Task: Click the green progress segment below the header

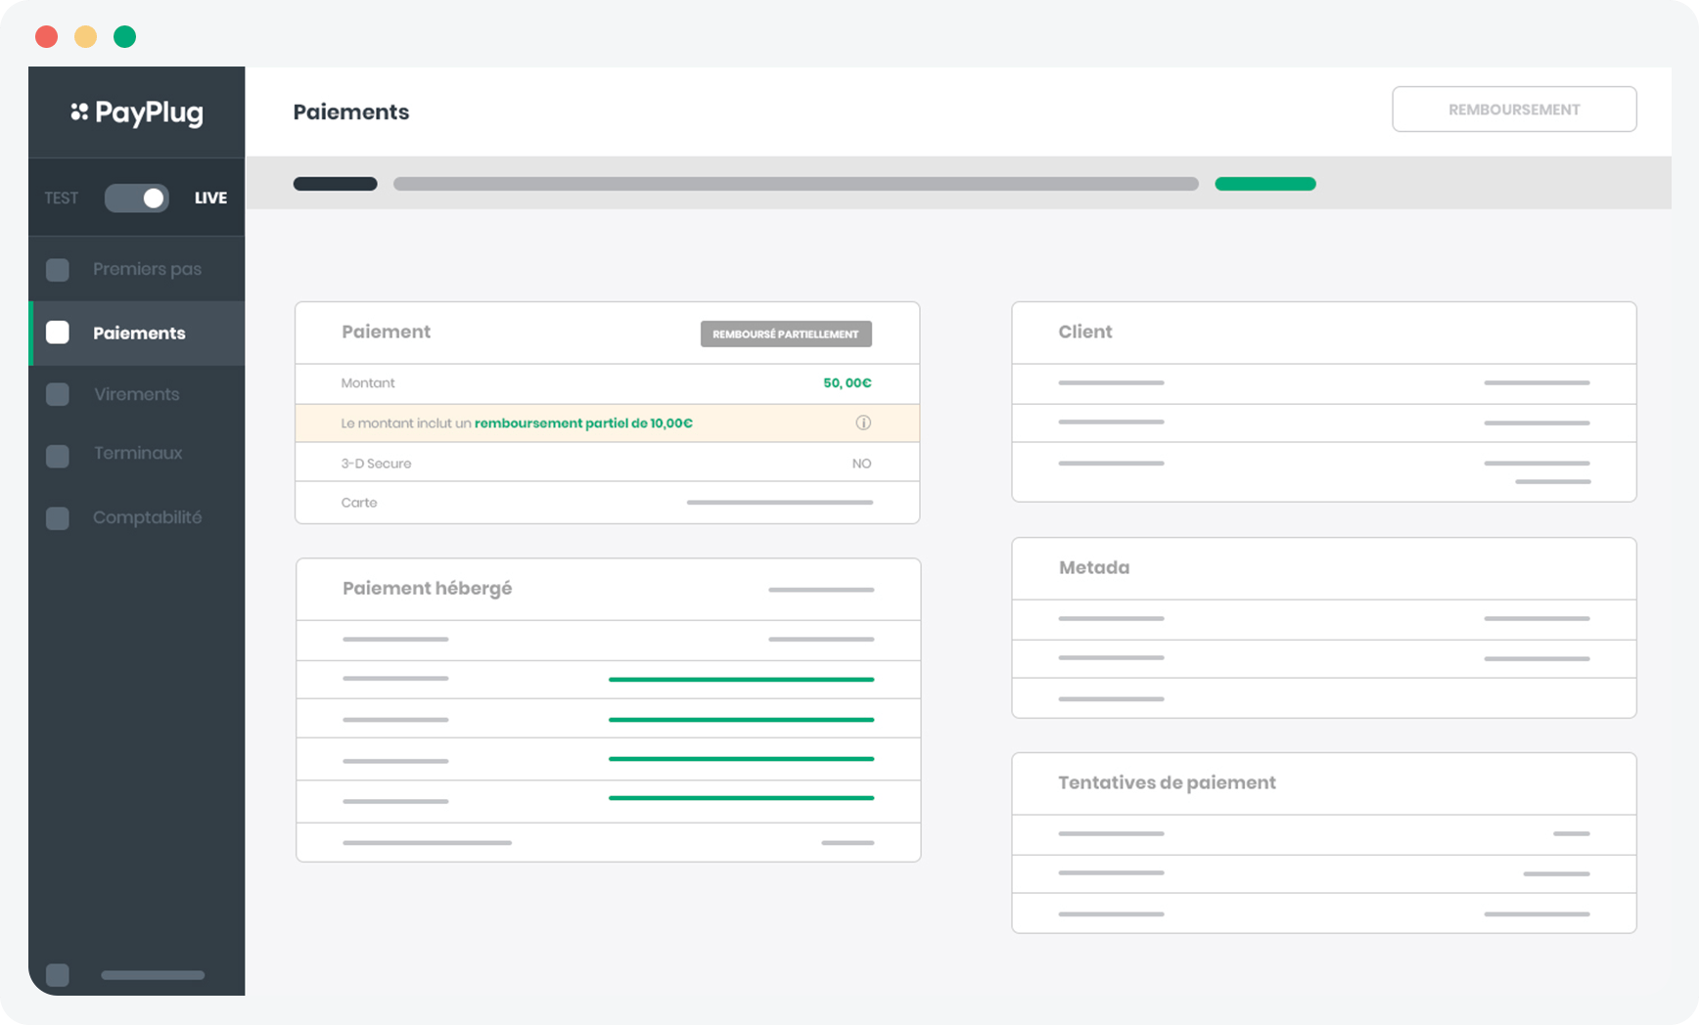Action: tap(1265, 183)
